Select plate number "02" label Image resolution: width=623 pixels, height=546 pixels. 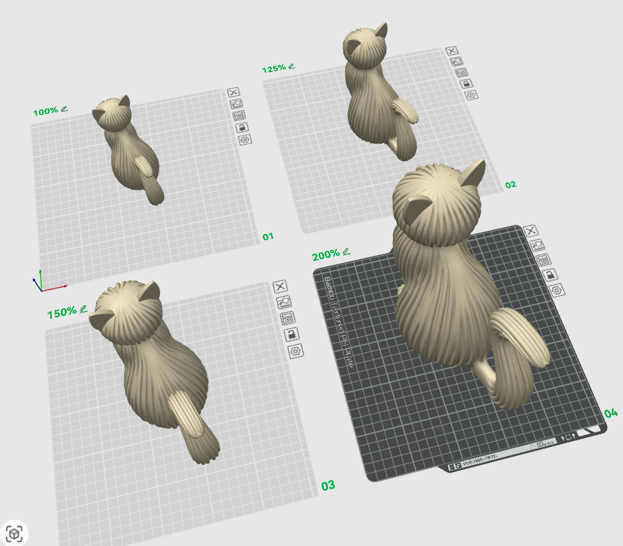click(x=511, y=184)
